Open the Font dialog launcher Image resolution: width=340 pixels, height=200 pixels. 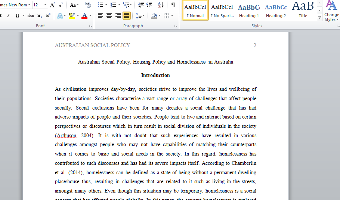click(x=90, y=26)
